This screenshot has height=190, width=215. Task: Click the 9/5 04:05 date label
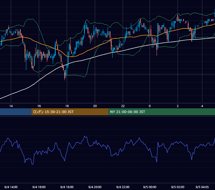click(x=202, y=187)
